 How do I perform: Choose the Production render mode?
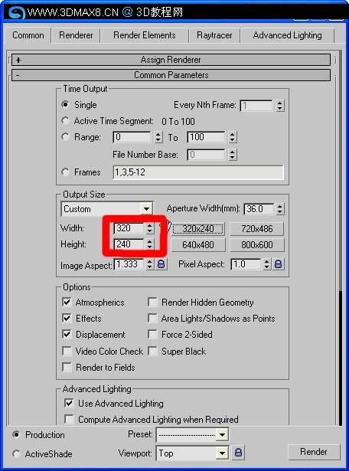click(16, 434)
